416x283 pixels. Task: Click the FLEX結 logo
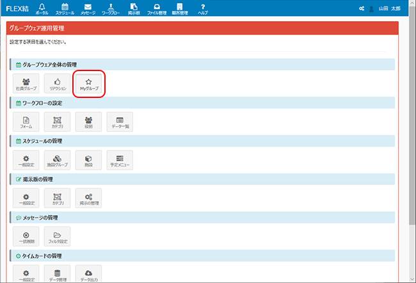coord(17,8)
